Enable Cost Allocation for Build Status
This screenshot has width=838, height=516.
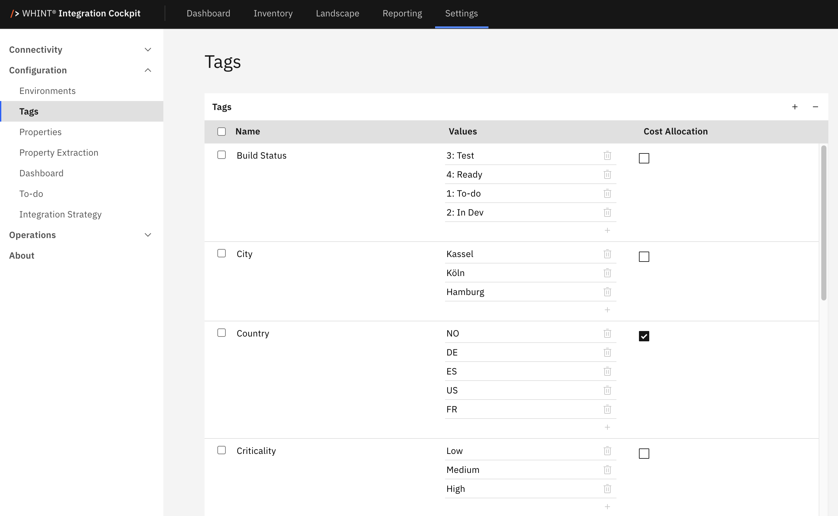coord(643,158)
